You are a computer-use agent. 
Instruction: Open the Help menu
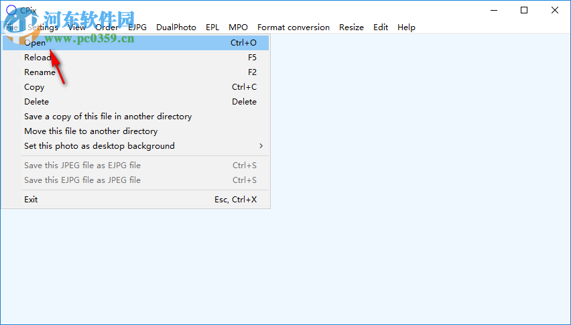406,27
